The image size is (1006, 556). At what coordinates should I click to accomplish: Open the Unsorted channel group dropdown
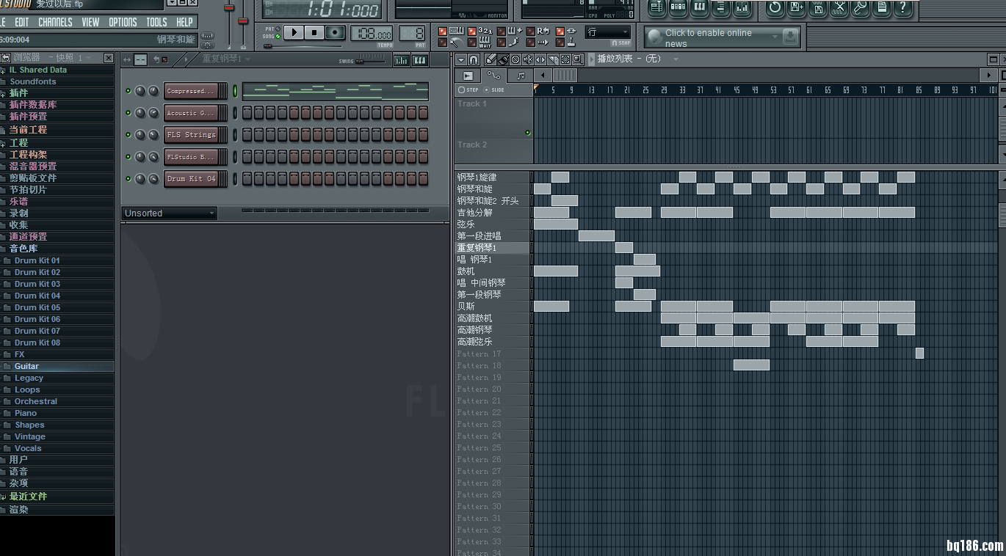pos(170,213)
